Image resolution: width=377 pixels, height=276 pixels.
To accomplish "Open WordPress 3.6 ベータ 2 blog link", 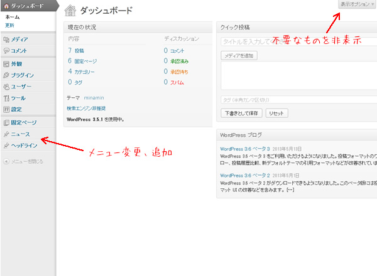I will pyautogui.click(x=245, y=176).
